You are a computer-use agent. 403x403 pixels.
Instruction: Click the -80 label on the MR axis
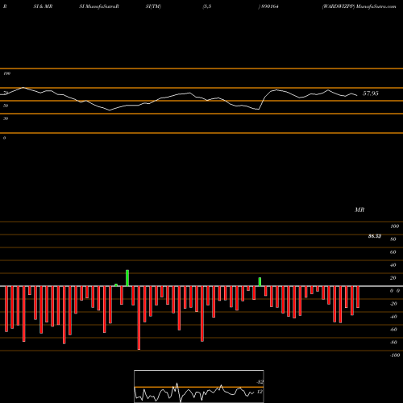[x=393, y=343]
